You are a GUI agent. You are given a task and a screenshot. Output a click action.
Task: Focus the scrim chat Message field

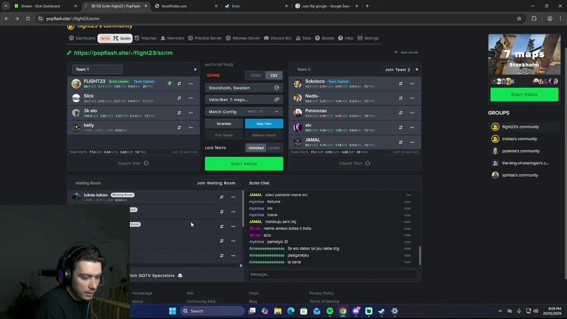(x=332, y=274)
